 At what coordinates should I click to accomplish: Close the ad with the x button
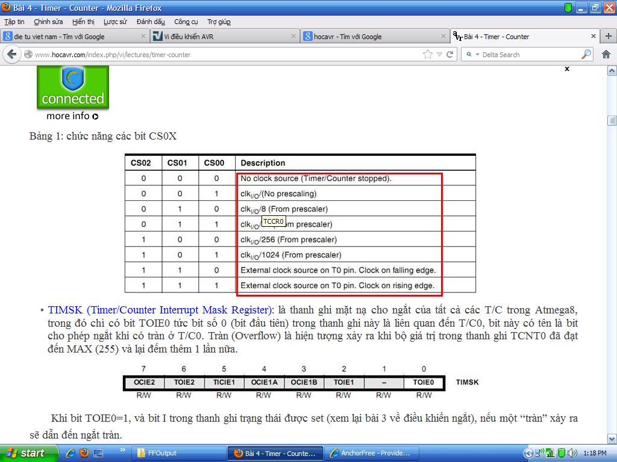(567, 69)
